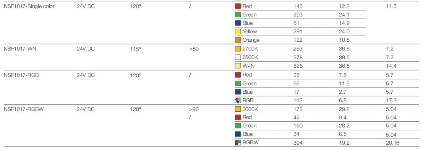This screenshot has height=150, width=423.
Task: Select the NSF1017-WN model name
Action: pyautogui.click(x=20, y=49)
